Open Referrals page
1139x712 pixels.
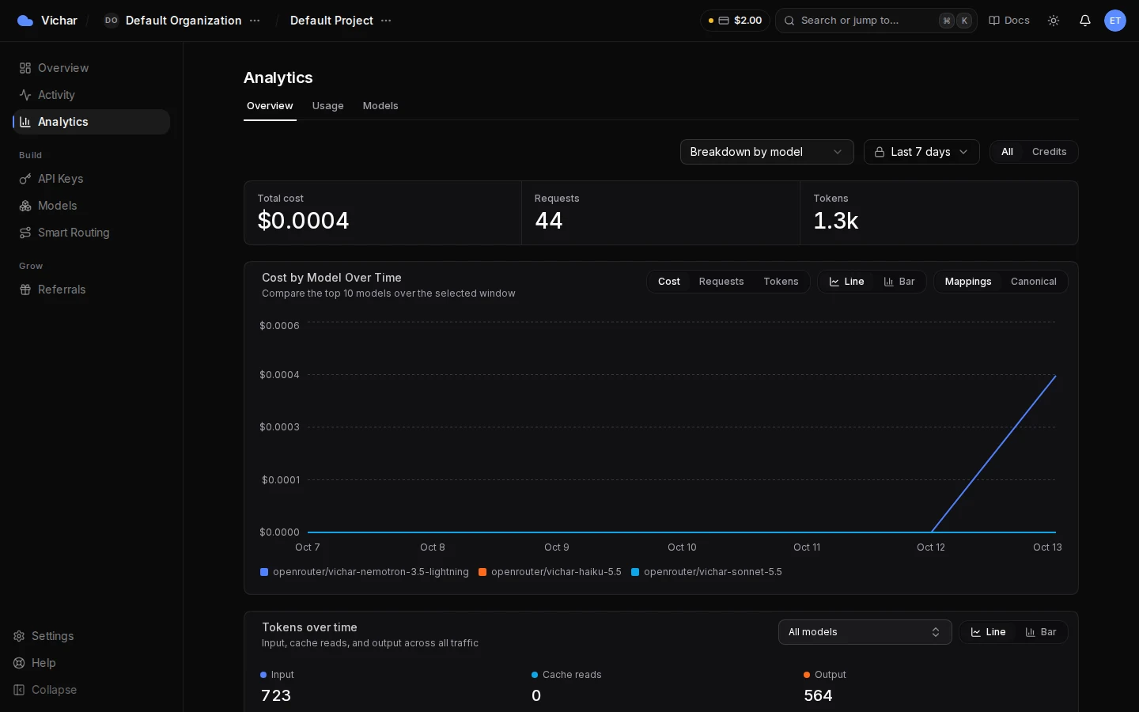coord(91,290)
